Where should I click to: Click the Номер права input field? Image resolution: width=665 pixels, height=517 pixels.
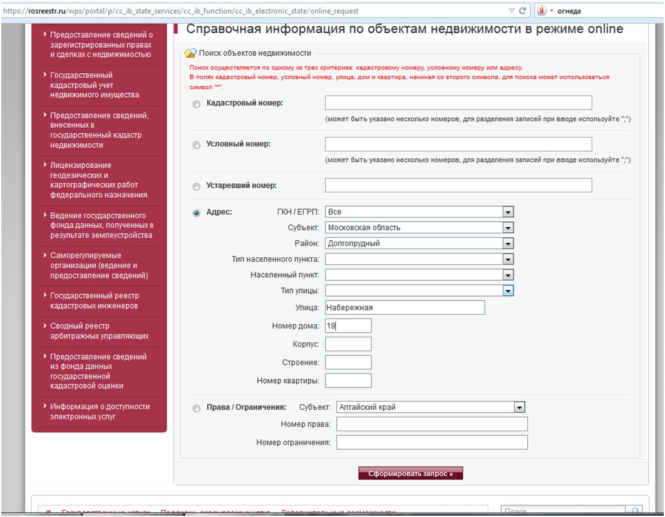(431, 424)
